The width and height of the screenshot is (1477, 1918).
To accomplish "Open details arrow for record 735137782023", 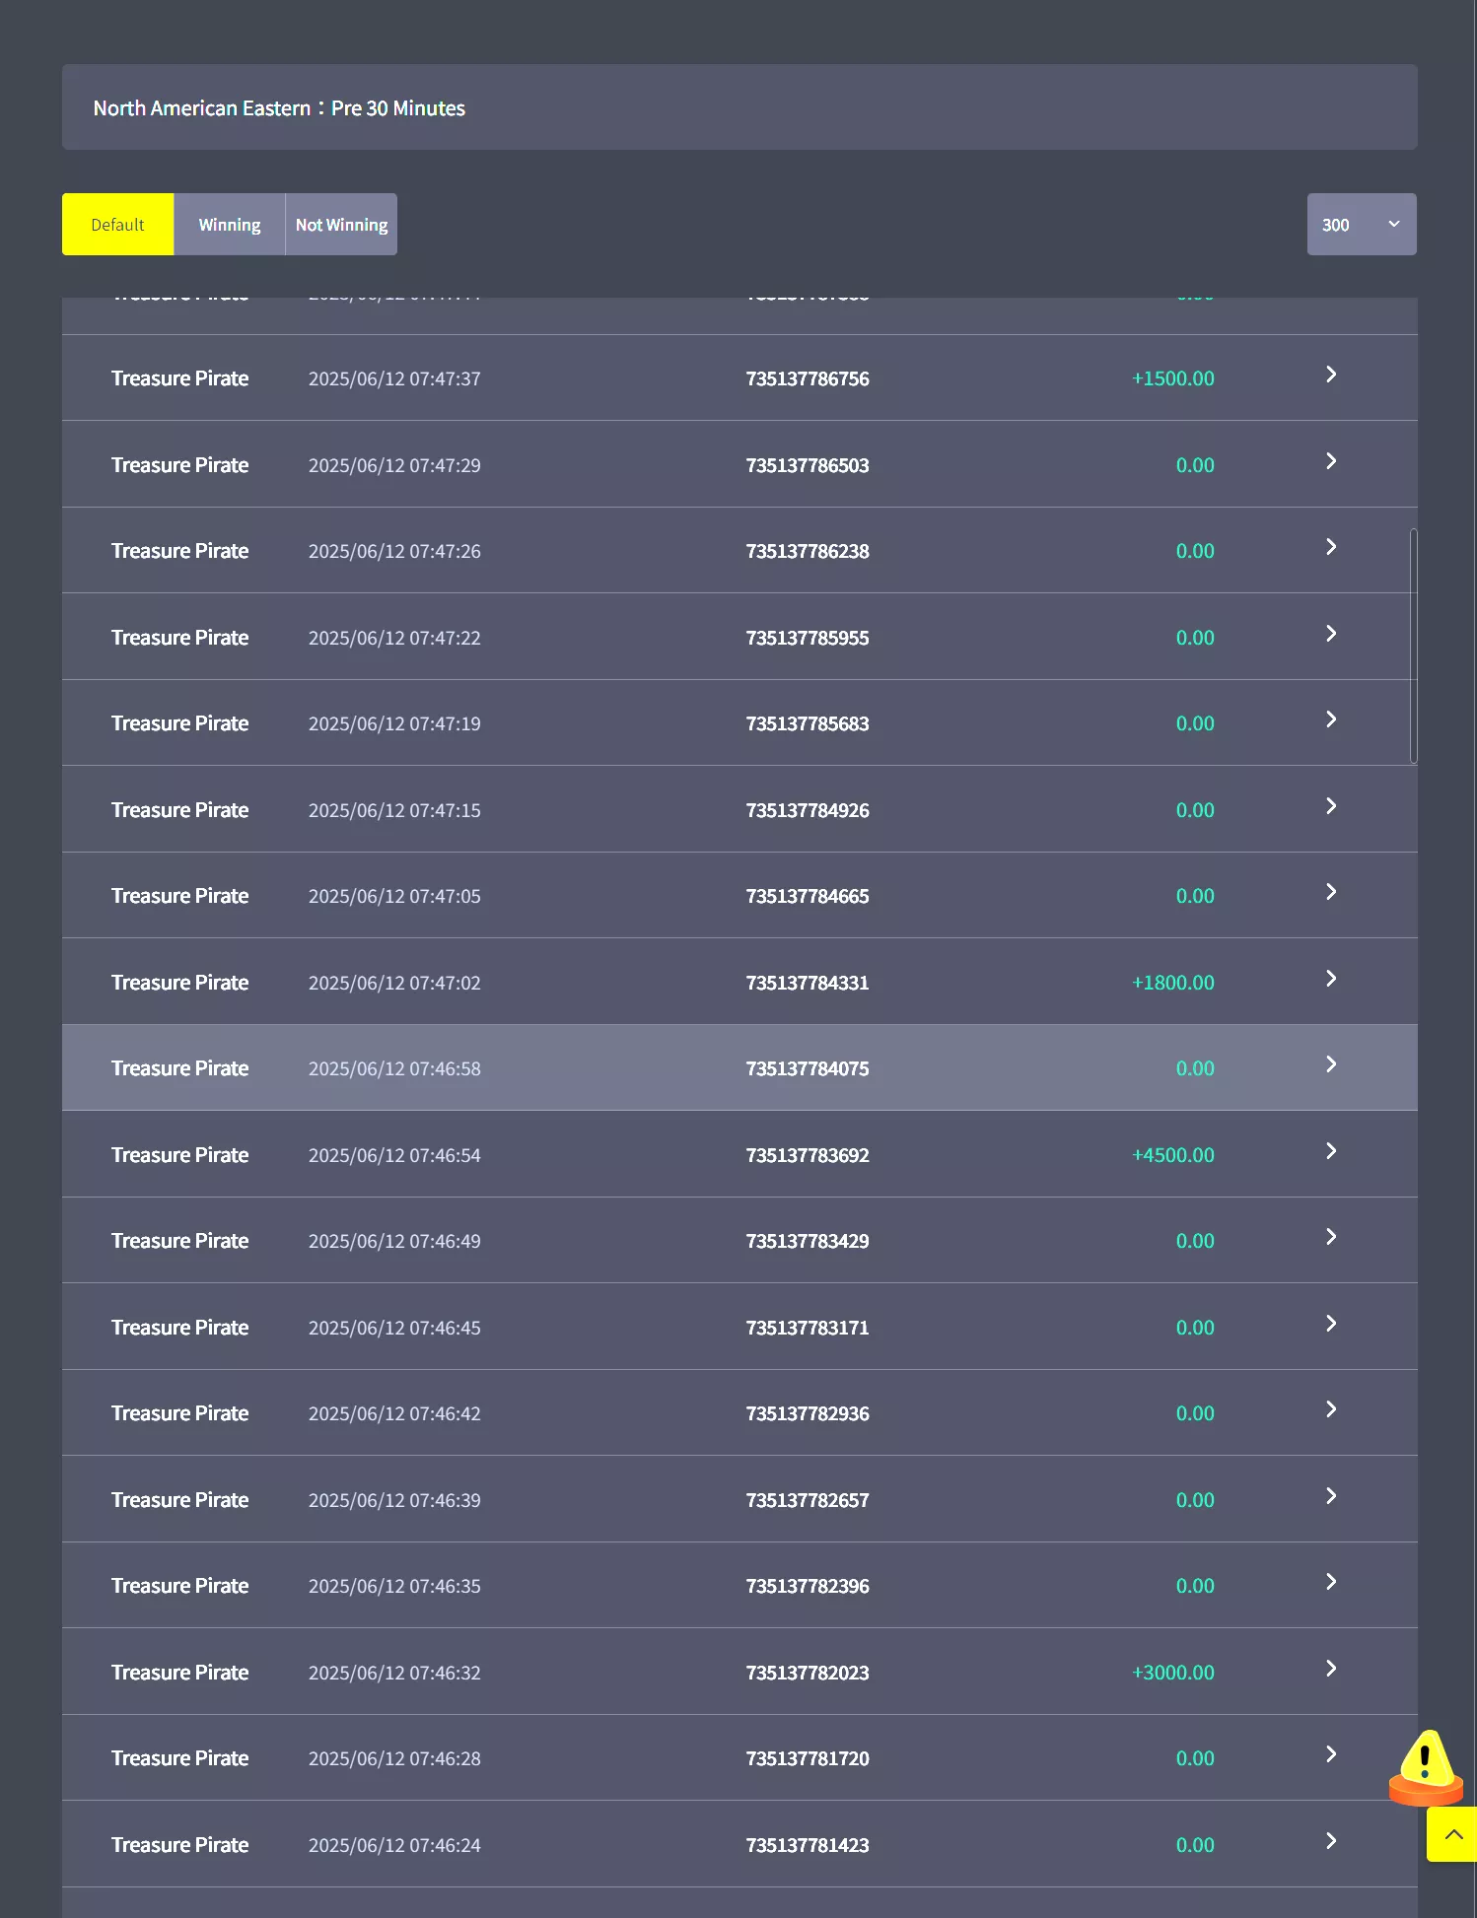I will (x=1331, y=1669).
